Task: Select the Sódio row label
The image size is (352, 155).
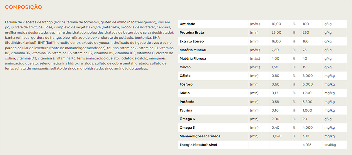Action: (185, 93)
